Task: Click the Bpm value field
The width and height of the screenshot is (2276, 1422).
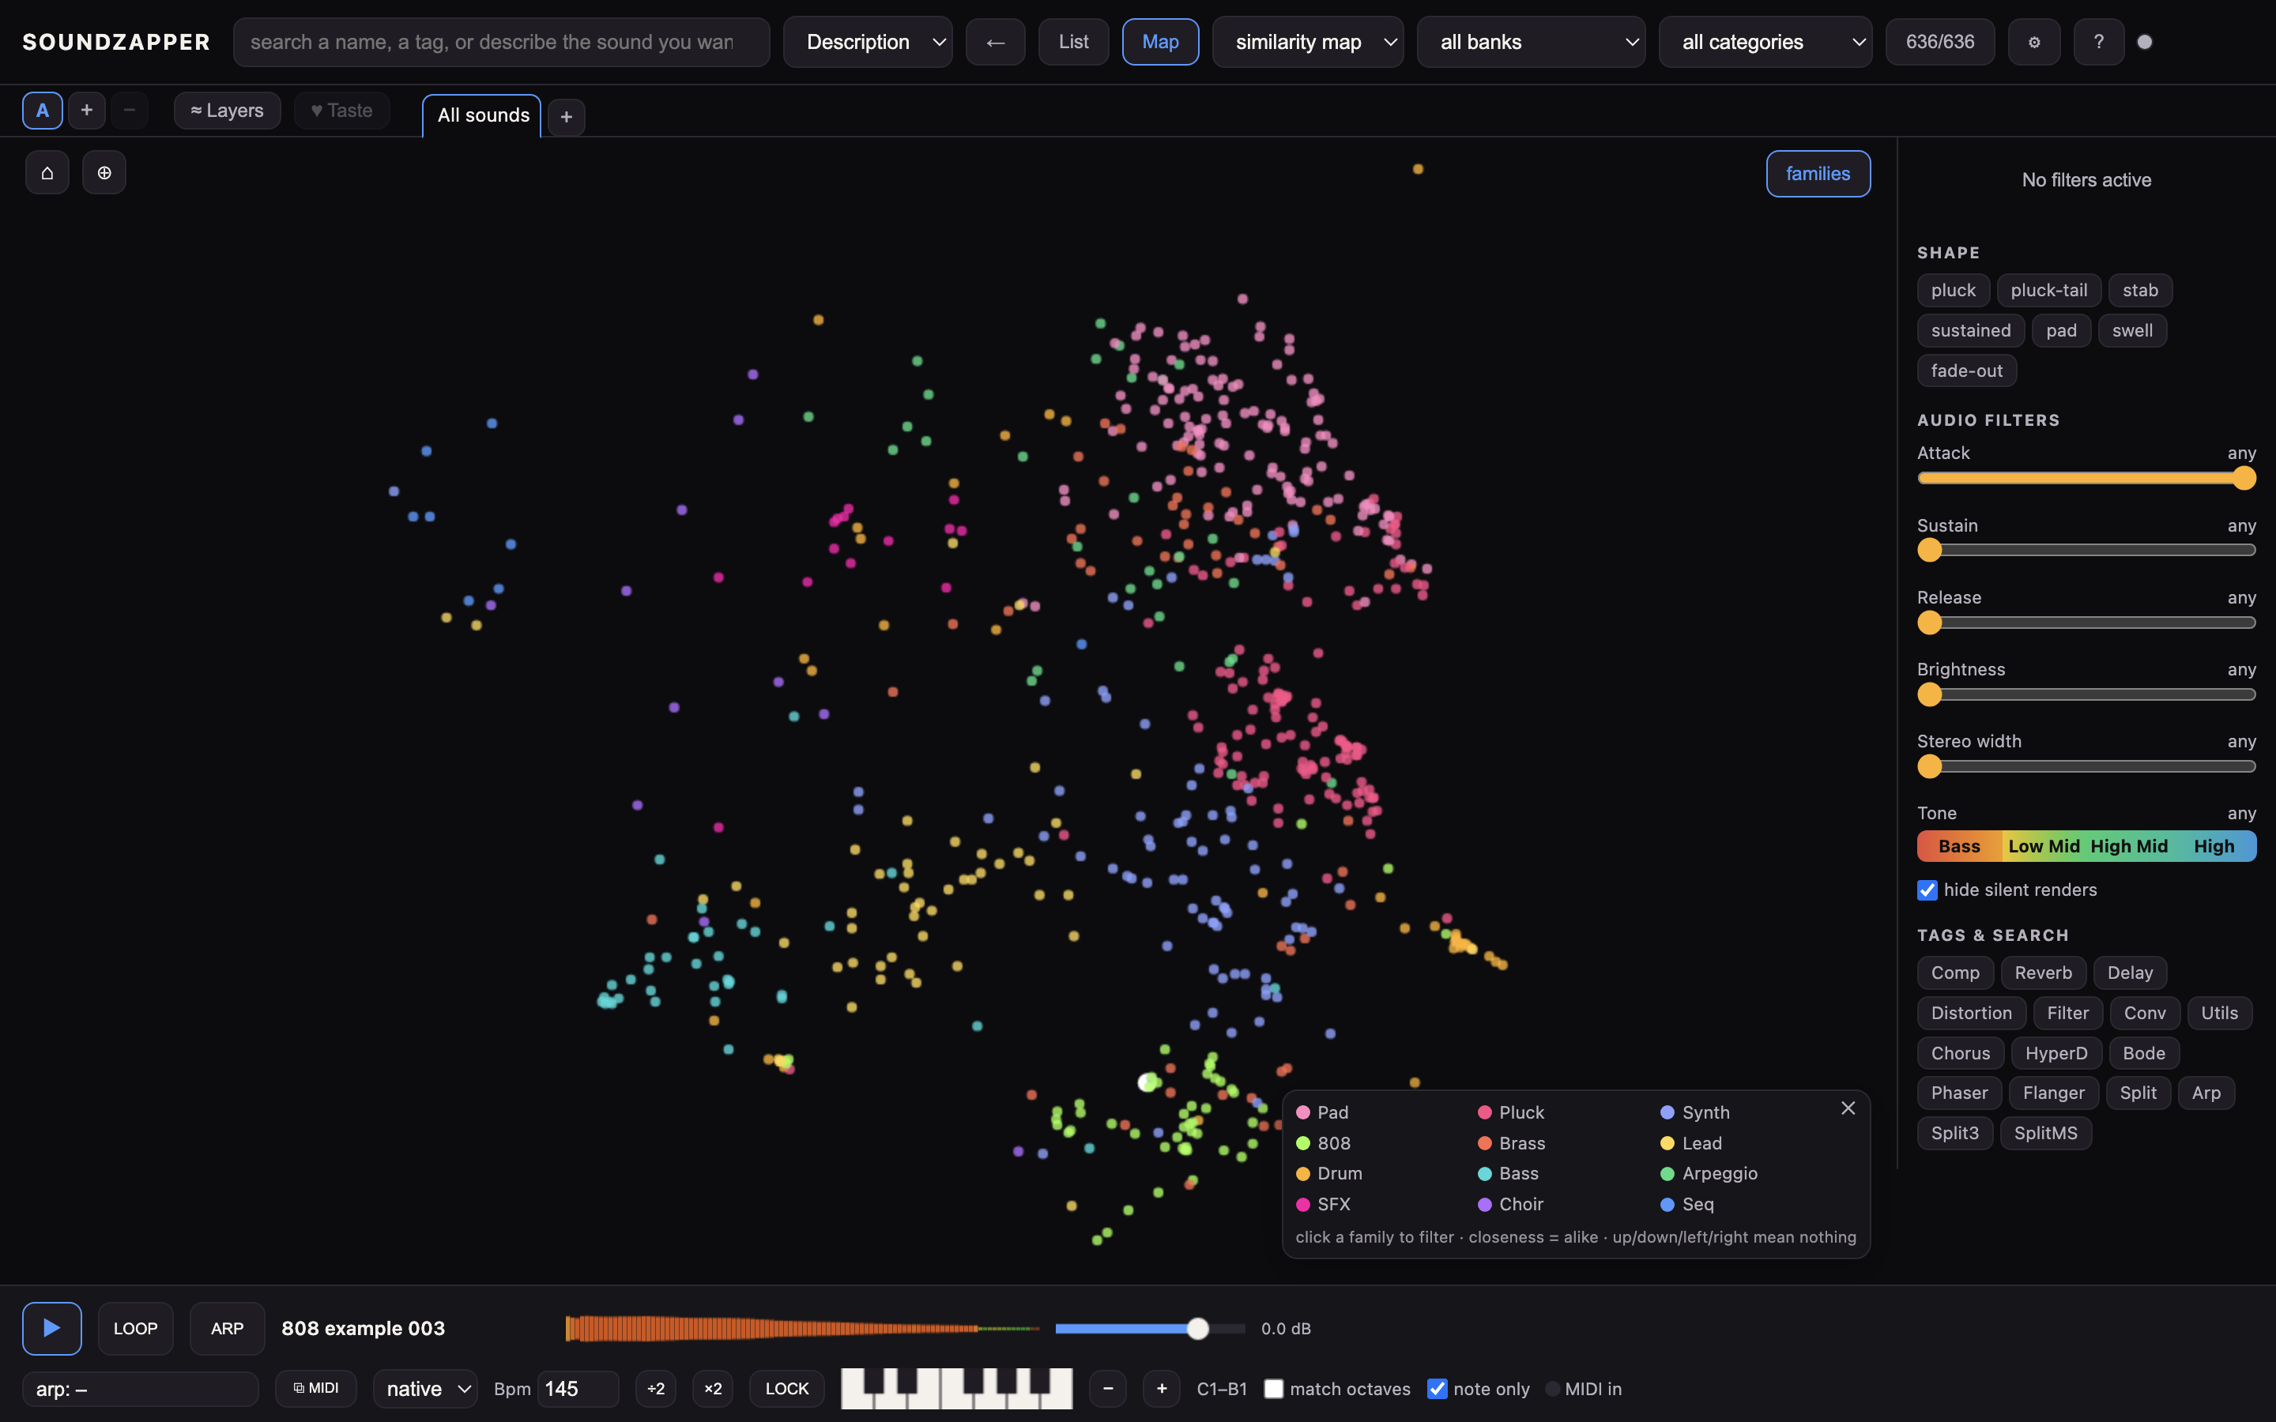Action: pyautogui.click(x=578, y=1388)
